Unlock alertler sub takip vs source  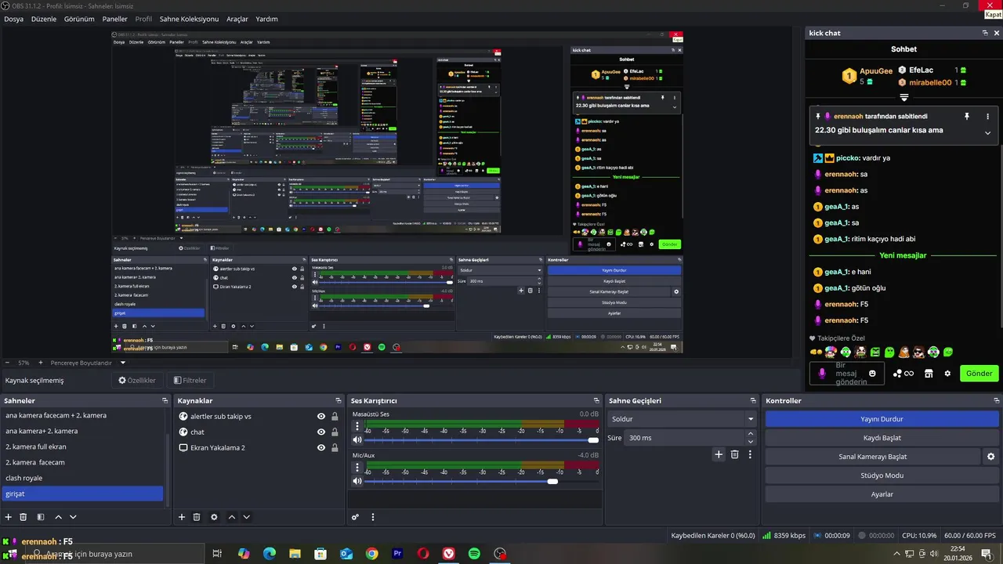click(335, 417)
